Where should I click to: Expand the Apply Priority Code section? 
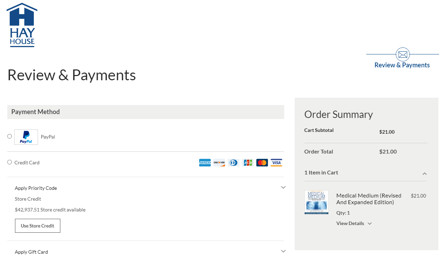(x=283, y=187)
